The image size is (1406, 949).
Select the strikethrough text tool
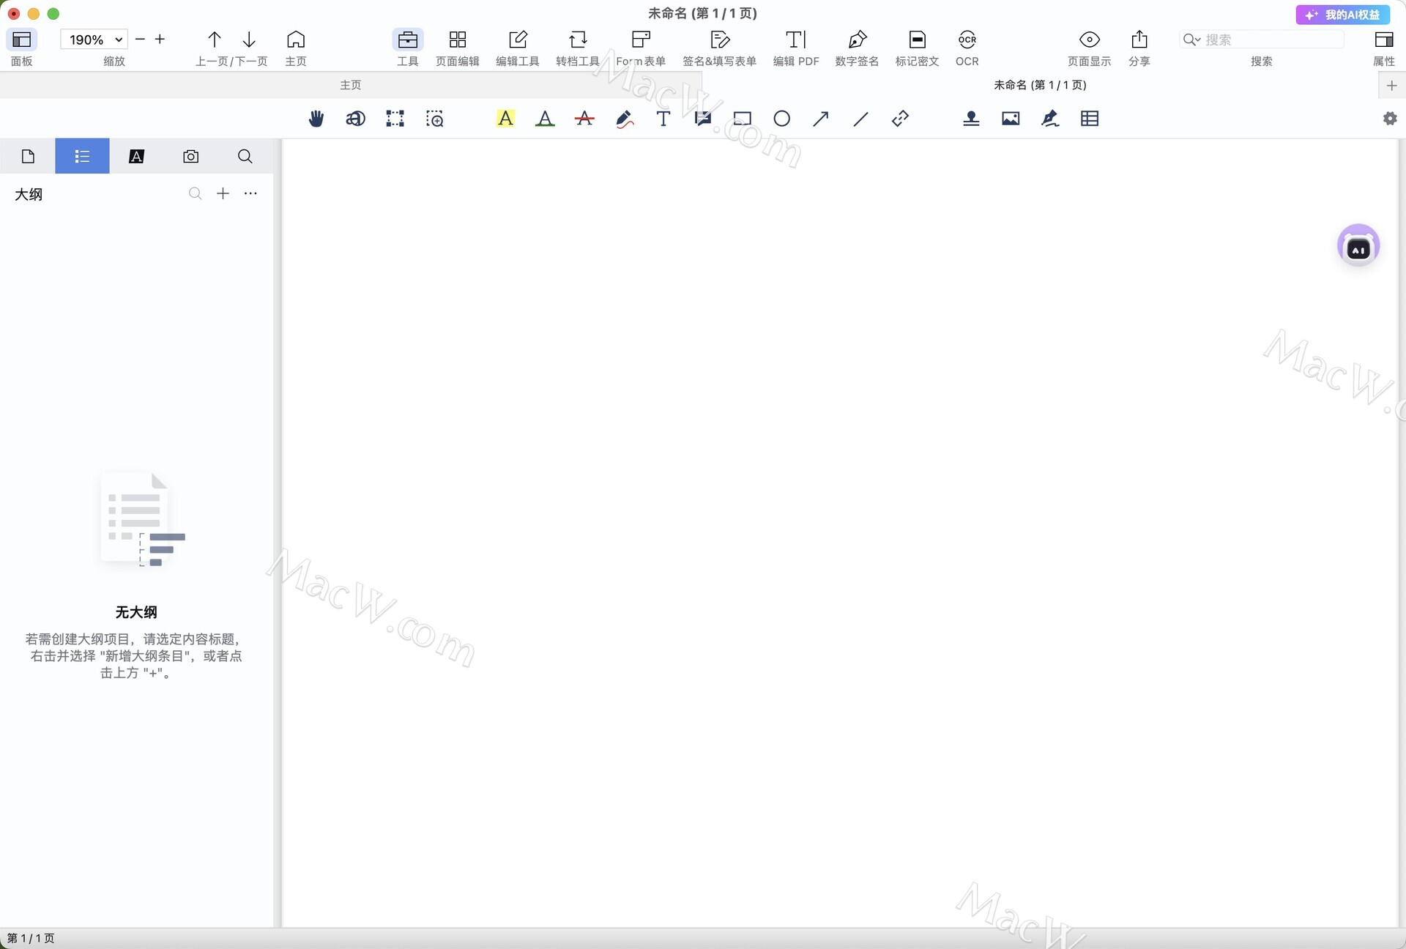(x=584, y=119)
